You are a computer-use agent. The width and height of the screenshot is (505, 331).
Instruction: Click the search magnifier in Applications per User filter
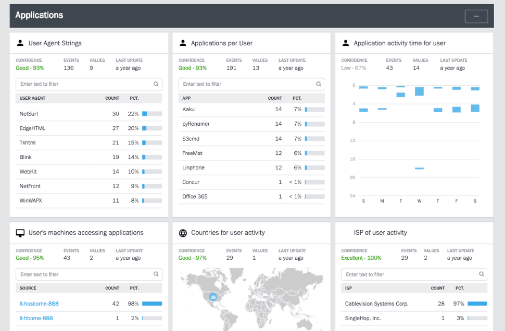319,84
